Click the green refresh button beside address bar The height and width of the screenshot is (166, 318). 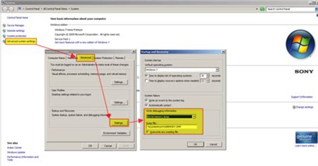tap(262, 9)
